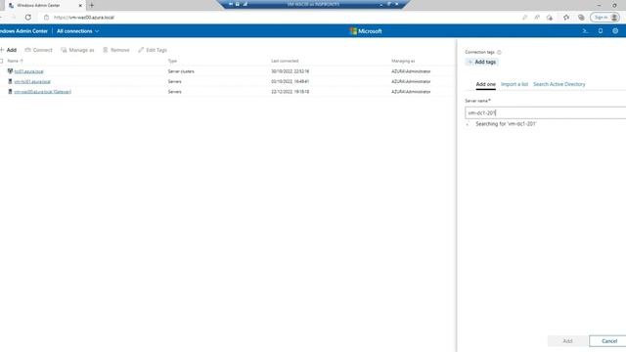
Task: Open the notifications bell in header
Action: [x=601, y=31]
